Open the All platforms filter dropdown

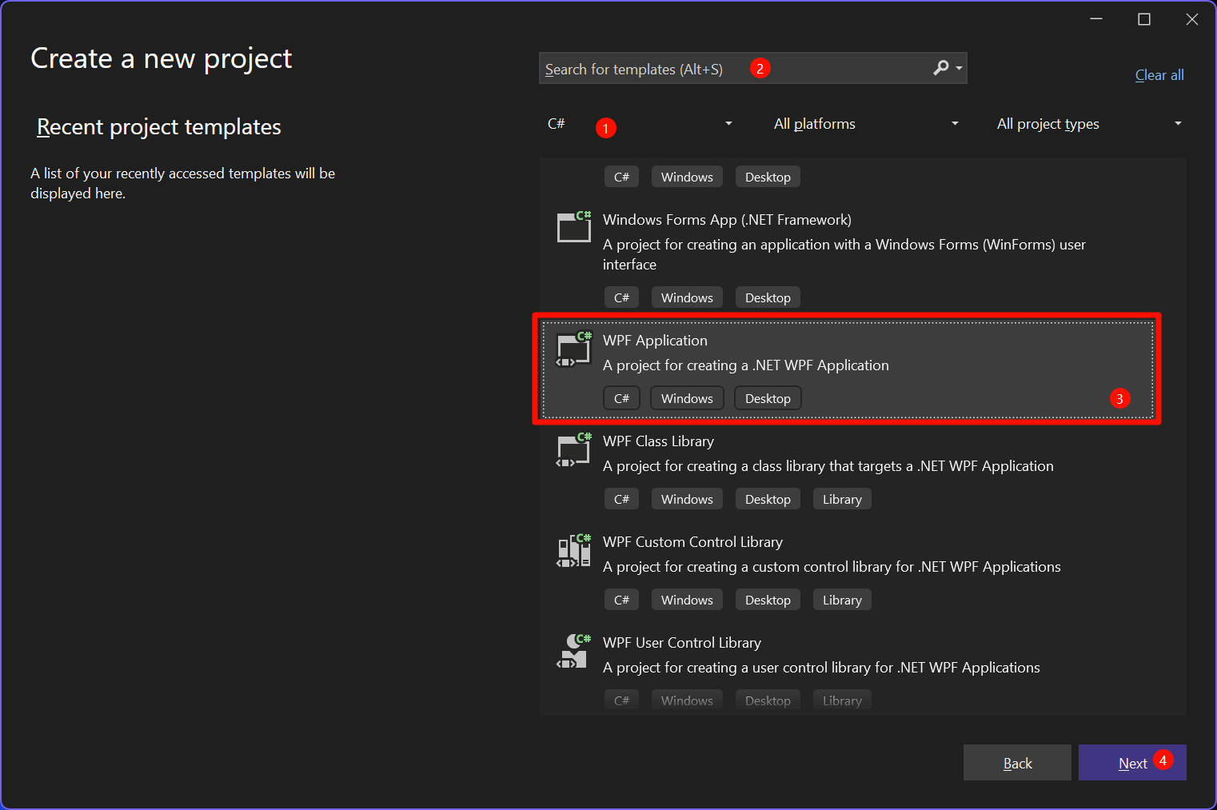coord(865,123)
